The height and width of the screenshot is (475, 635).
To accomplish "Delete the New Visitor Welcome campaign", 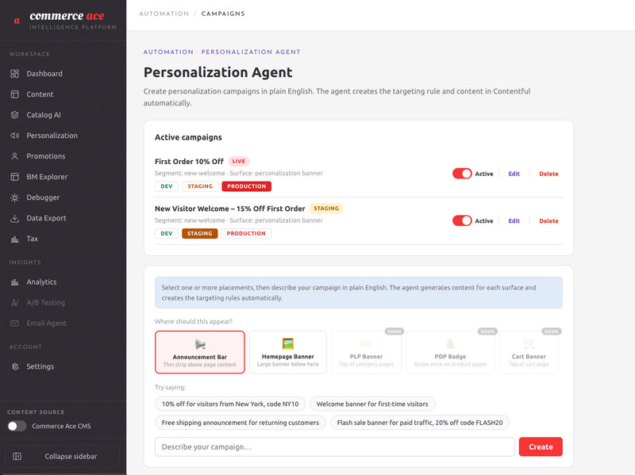I will [548, 220].
